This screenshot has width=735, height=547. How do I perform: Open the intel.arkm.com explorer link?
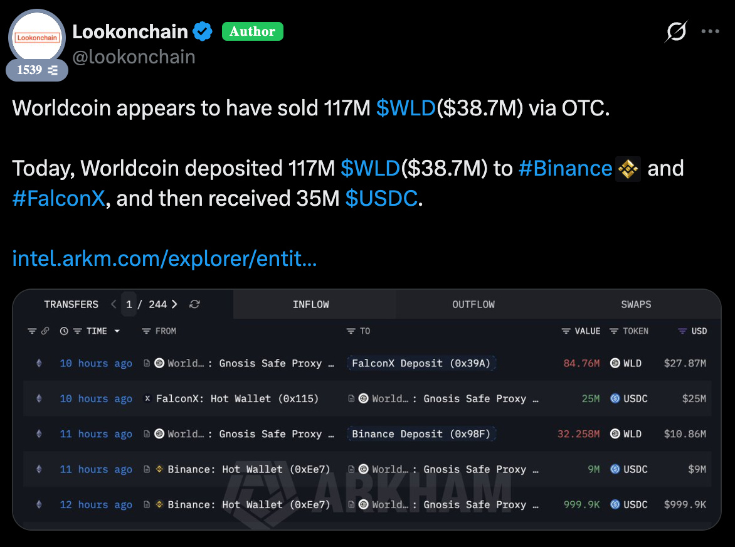[164, 258]
